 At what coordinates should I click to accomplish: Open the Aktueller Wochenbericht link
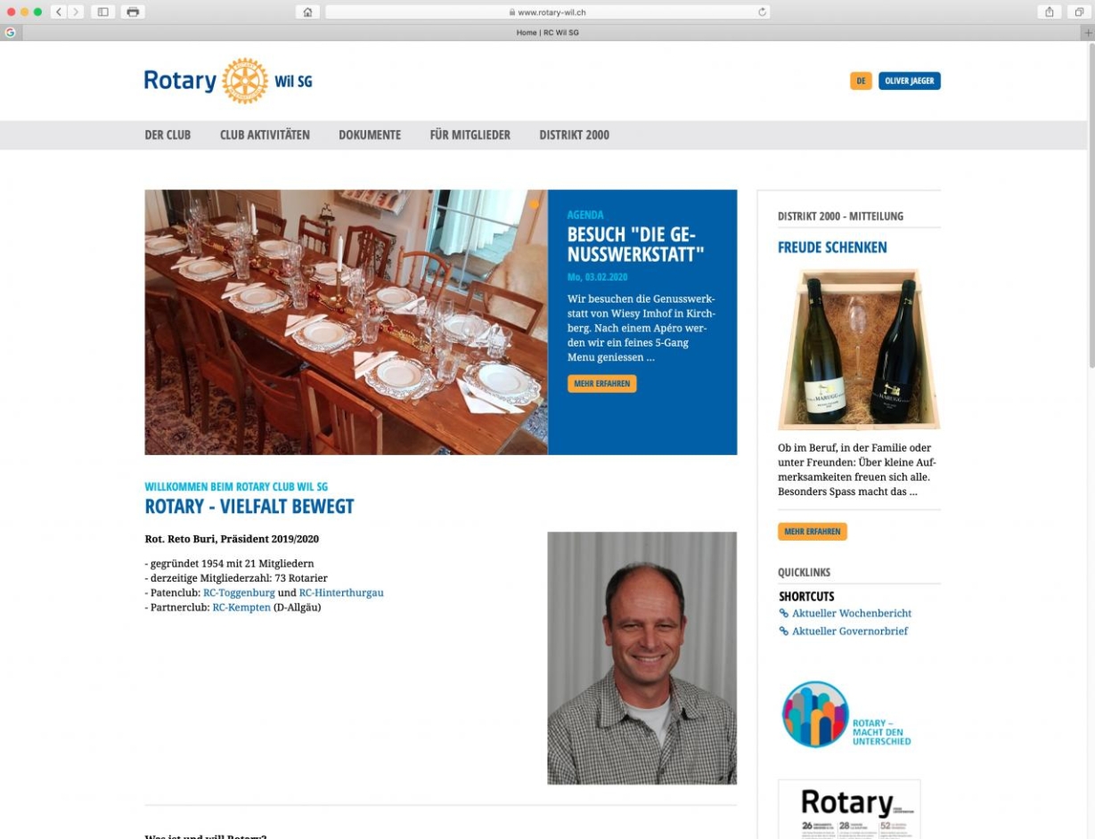click(x=851, y=613)
